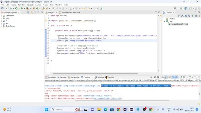Screen dimensions: 201x113
Task: Open the Window menu
Action: click(59, 5)
